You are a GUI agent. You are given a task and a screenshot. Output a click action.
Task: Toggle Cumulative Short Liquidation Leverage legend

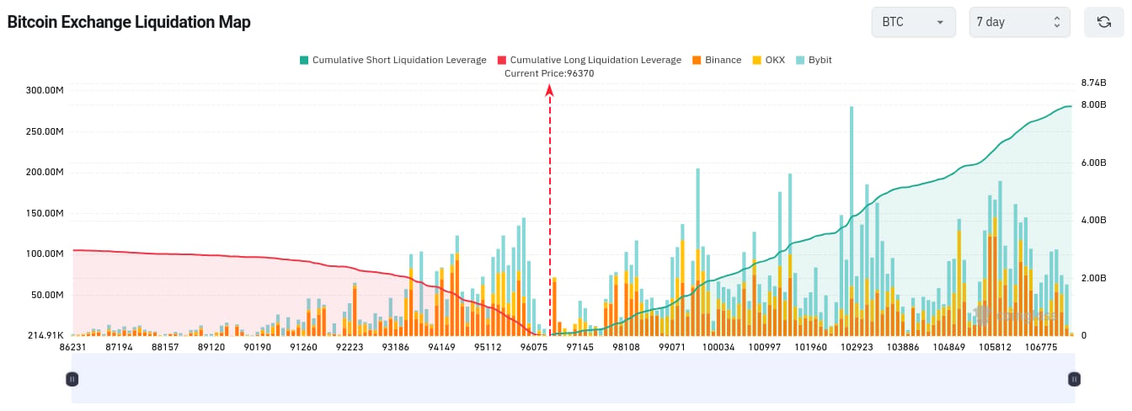(392, 60)
